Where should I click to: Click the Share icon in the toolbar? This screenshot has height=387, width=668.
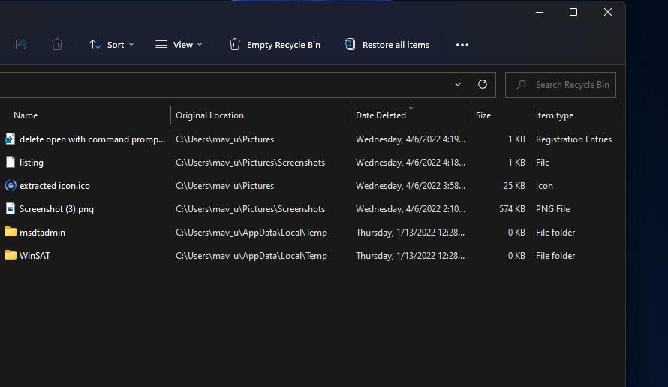pyautogui.click(x=21, y=45)
